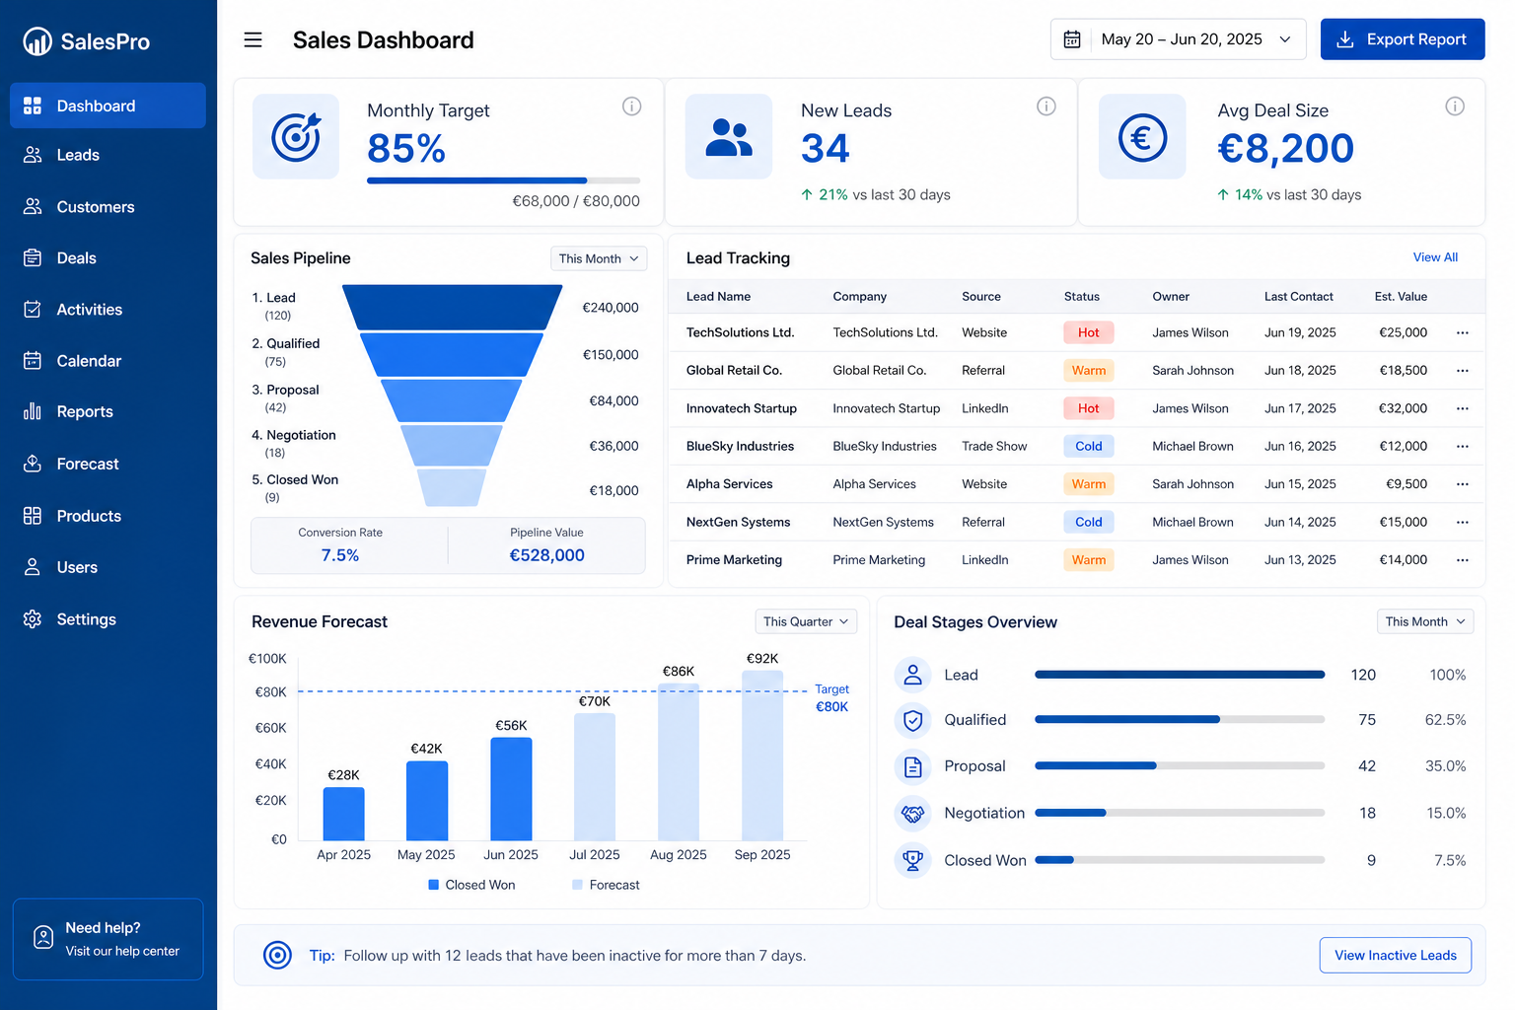
Task: Open row options for Global Retail Co.
Action: (1463, 371)
